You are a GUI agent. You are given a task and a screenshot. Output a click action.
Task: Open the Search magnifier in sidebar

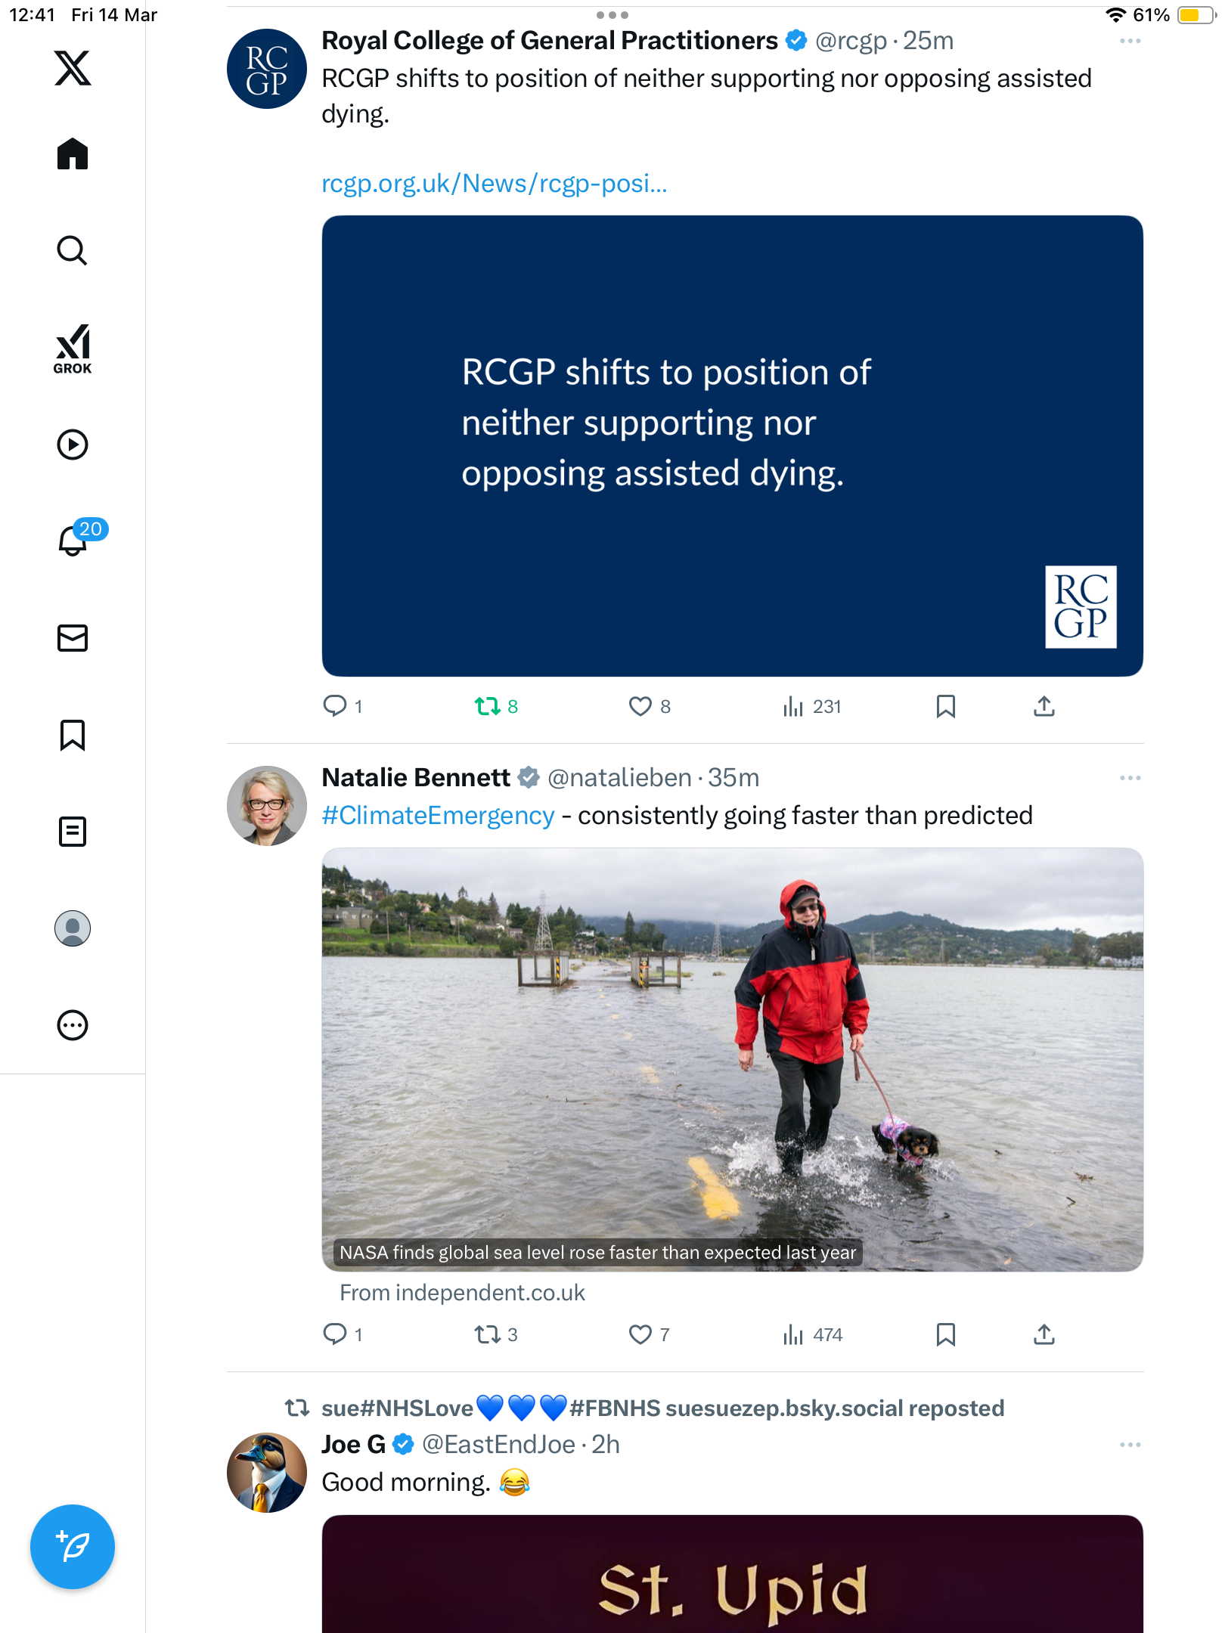coord(73,251)
